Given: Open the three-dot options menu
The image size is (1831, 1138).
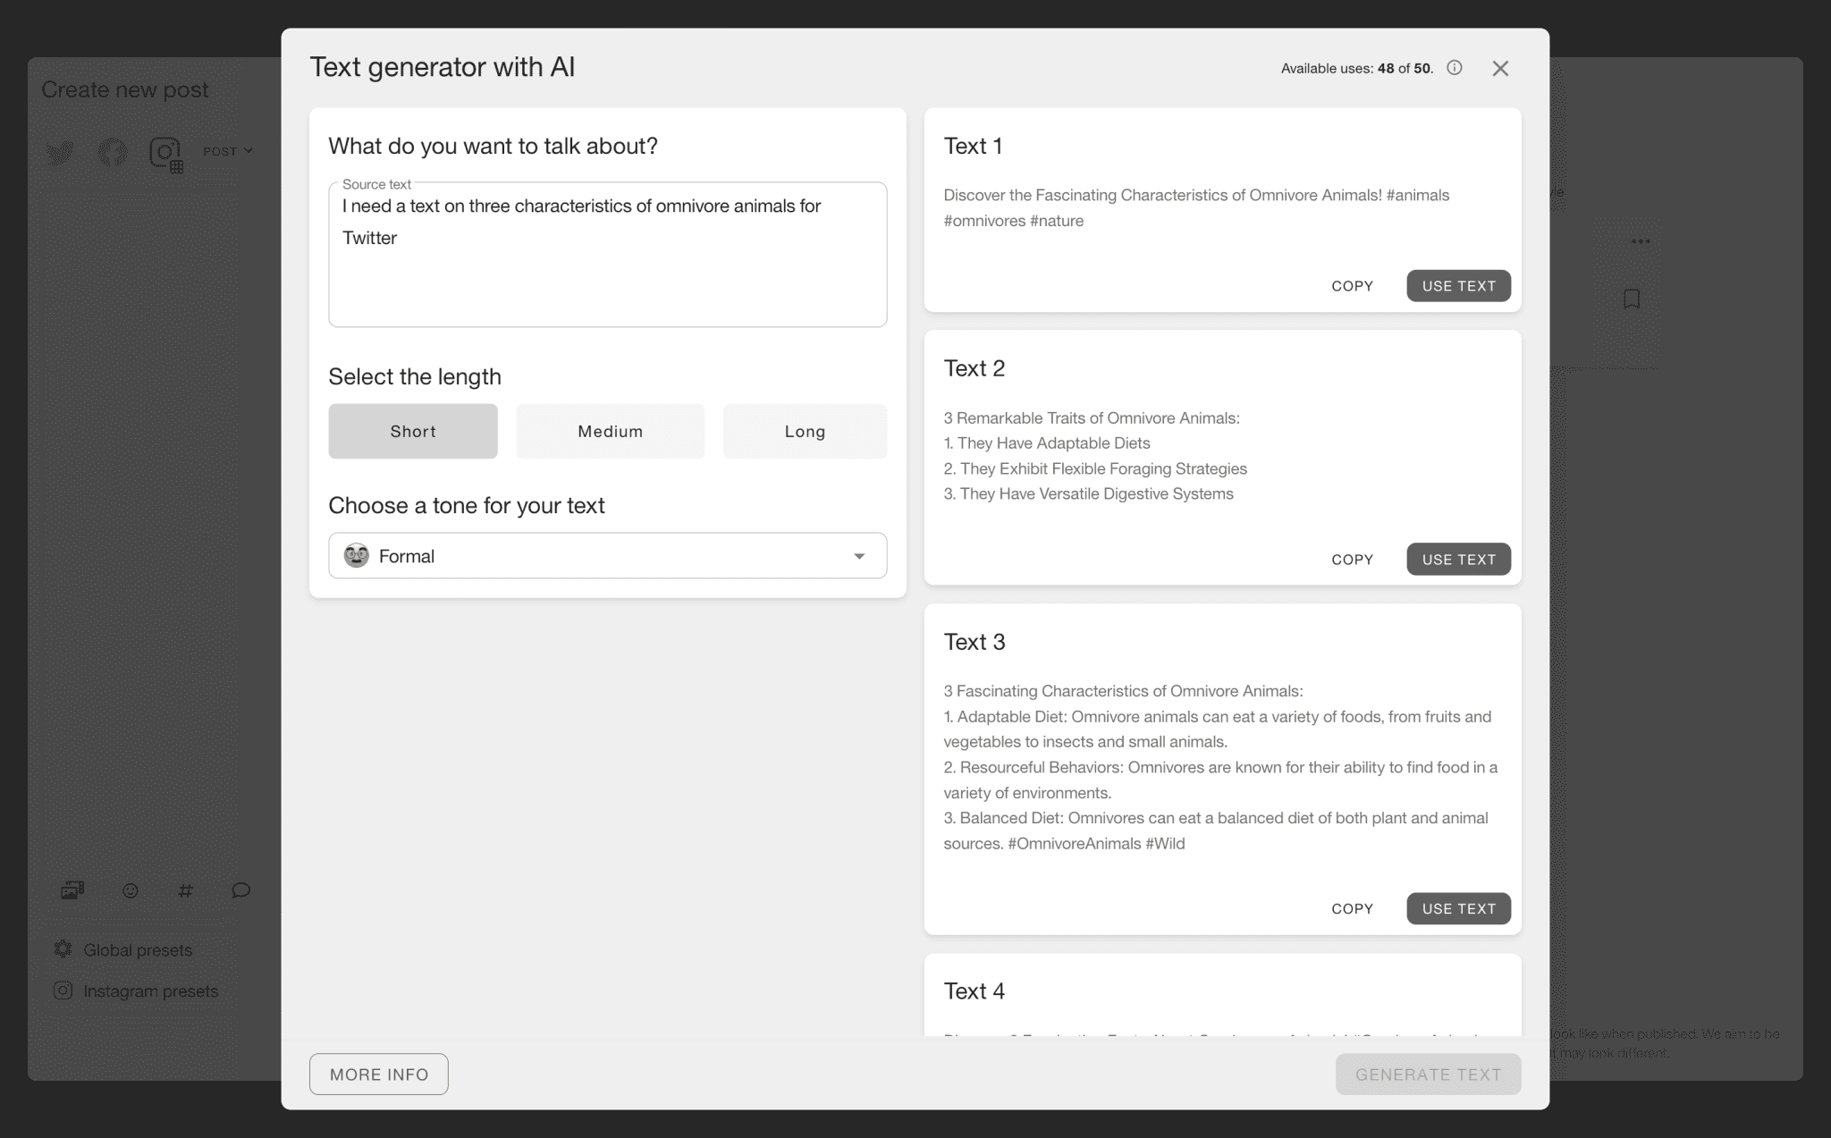Looking at the screenshot, I should (x=1641, y=240).
